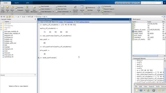Open the New dropdown button
The image size is (166, 93).
pos(8,9)
